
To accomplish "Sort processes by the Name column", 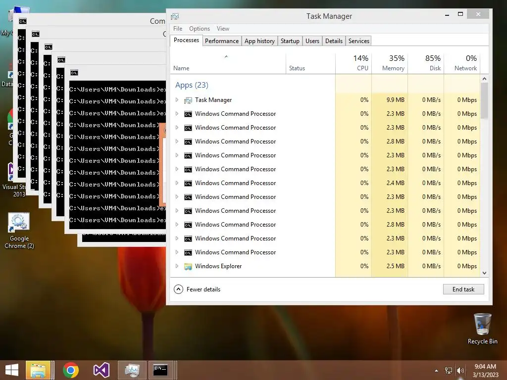I will tap(228, 63).
